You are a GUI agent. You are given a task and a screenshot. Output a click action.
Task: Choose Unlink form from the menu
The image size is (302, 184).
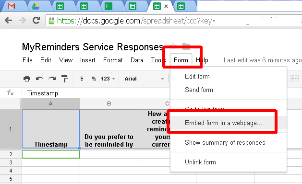pos(229,162)
